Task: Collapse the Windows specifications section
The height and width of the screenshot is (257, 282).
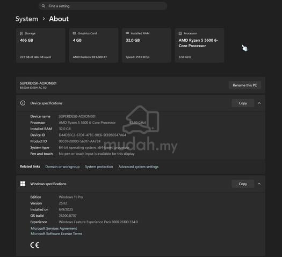Action: tap(259, 184)
